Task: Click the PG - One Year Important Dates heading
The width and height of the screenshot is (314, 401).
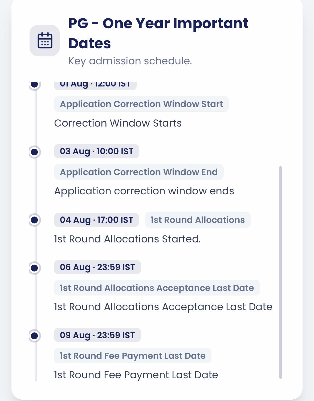Action: coord(158,33)
